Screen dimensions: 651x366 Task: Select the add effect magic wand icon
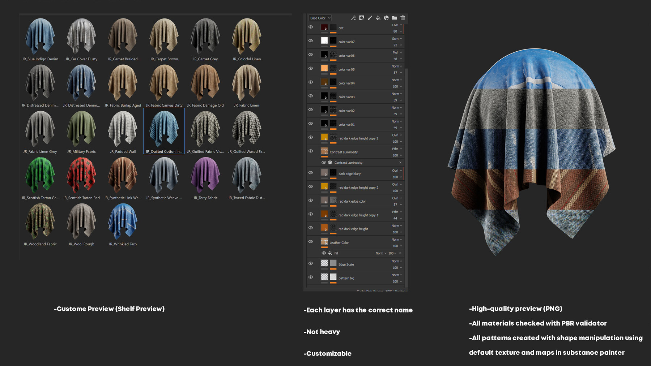coord(353,18)
